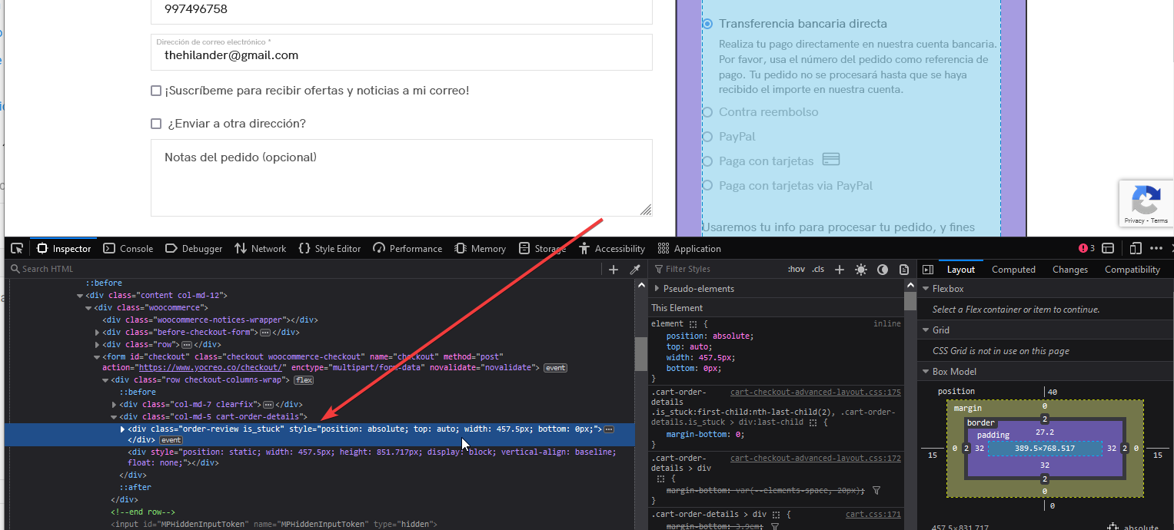
Task: Click the credit card icon beside Paga con tarjetas
Action: tap(830, 160)
